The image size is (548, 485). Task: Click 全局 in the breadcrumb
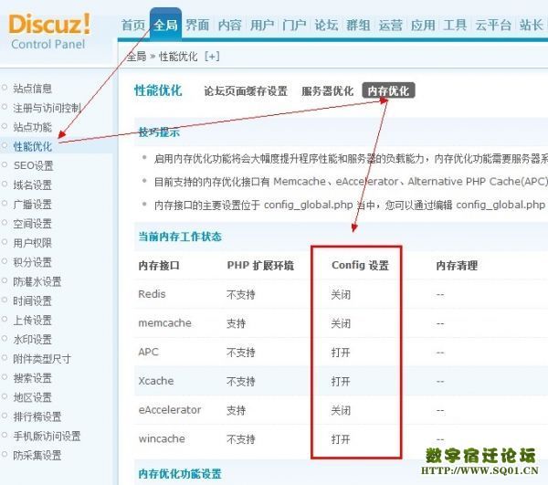pos(137,56)
